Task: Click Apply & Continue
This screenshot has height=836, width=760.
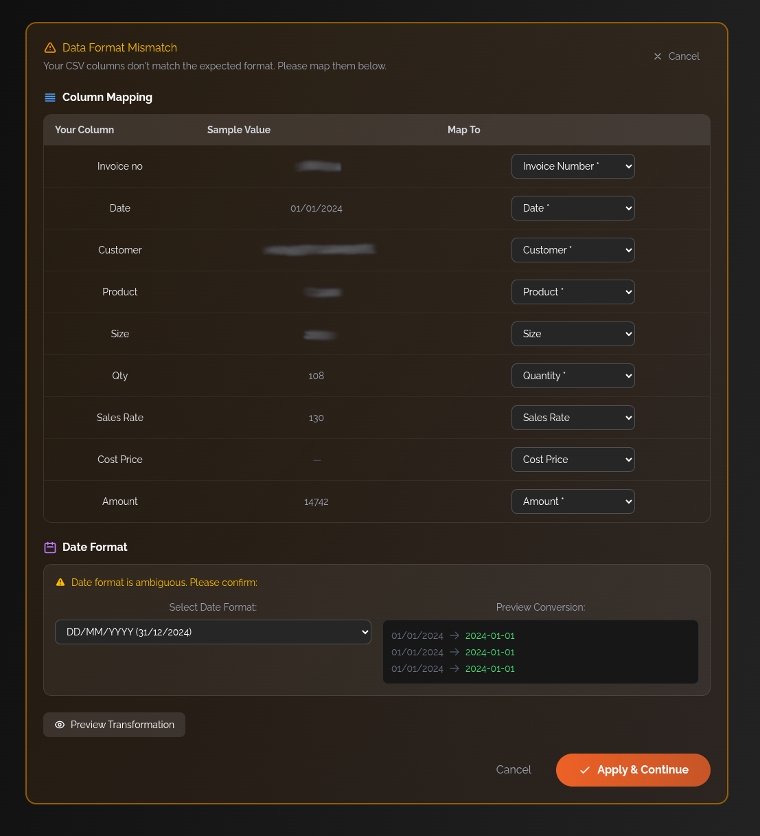Action: [x=633, y=770]
